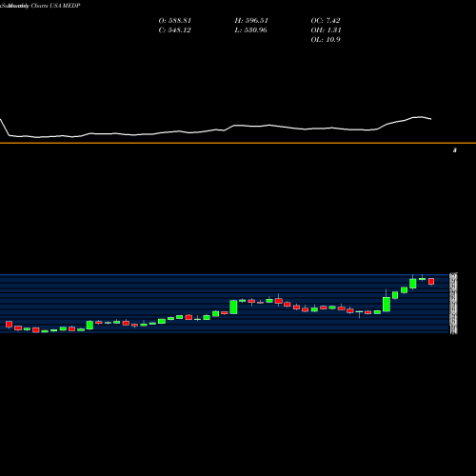Viewport: 476px width, 476px height.
Task: Click the 'C: 548.12' close price value
Action: point(174,30)
